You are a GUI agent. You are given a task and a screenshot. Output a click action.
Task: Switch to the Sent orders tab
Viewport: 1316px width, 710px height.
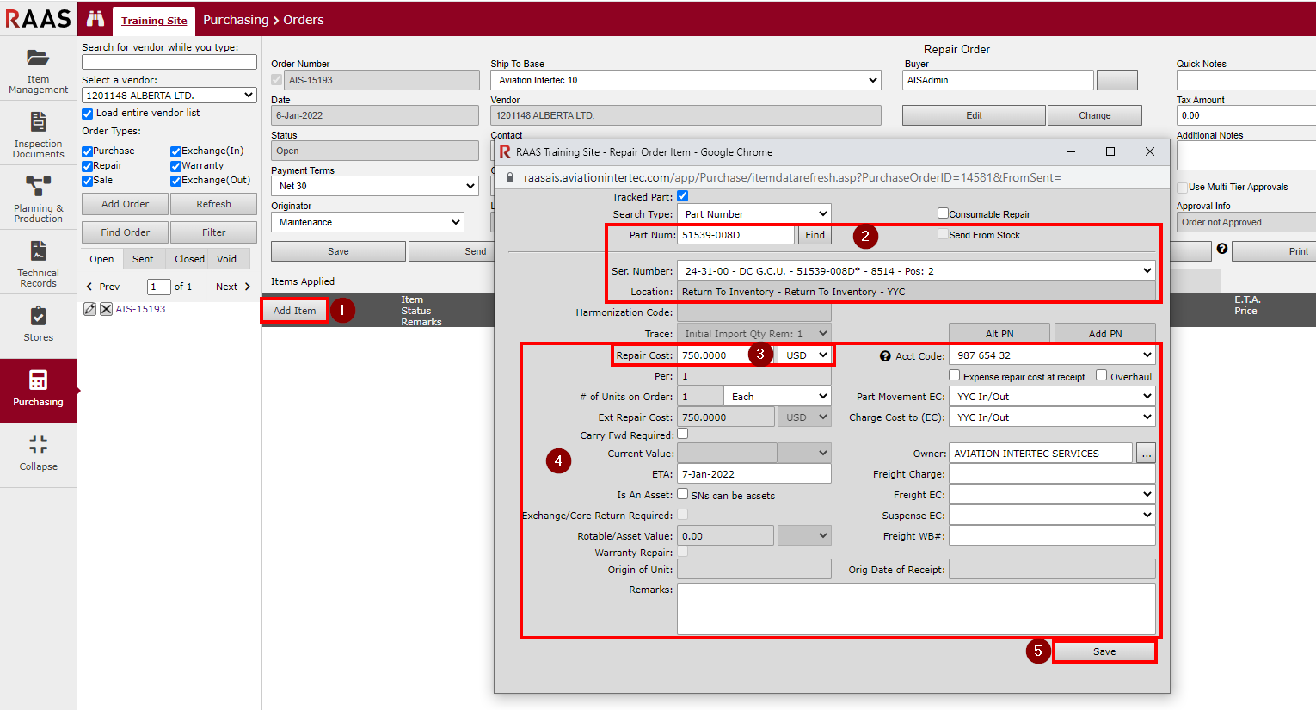point(143,259)
